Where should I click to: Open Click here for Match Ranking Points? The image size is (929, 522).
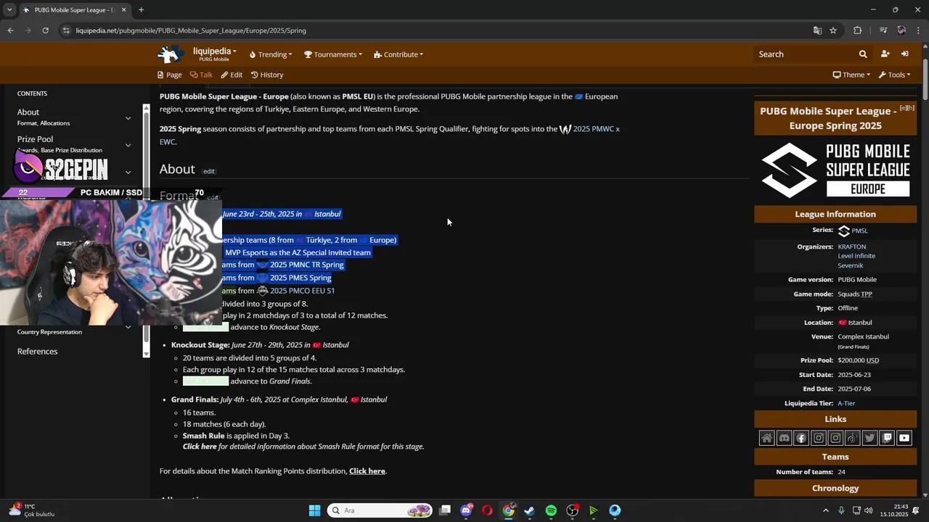(x=367, y=471)
